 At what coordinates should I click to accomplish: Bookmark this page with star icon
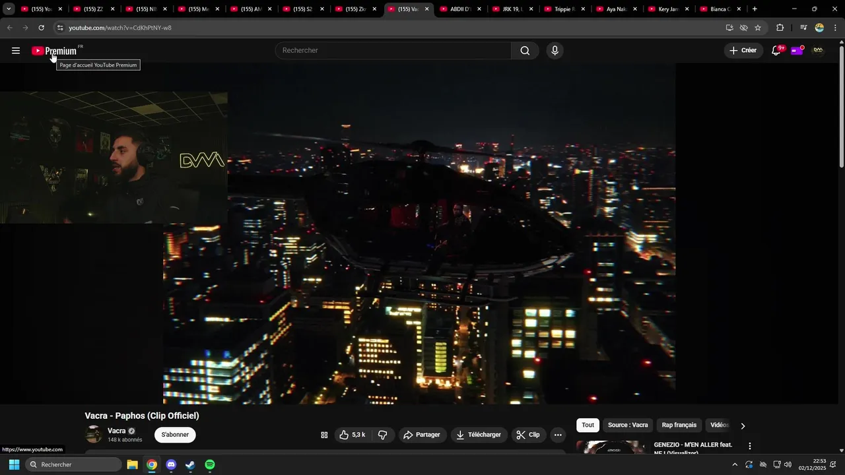coord(758,28)
